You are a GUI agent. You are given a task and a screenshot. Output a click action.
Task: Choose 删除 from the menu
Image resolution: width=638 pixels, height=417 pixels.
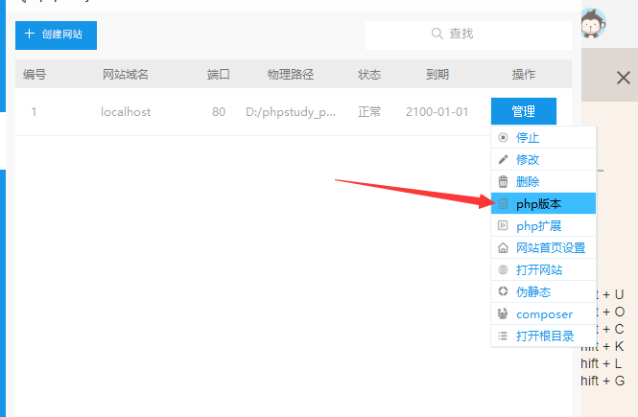[x=544, y=181]
